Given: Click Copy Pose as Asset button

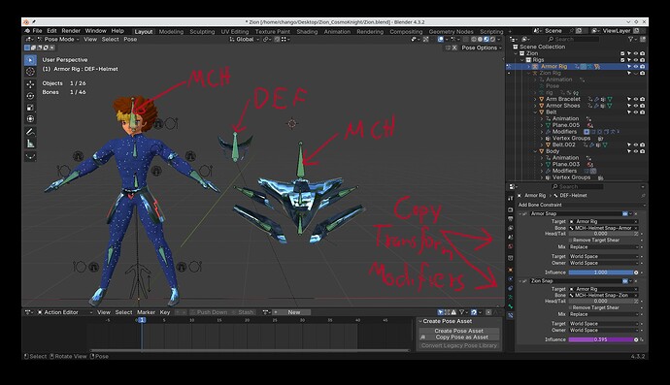Looking at the screenshot, I should (459, 337).
